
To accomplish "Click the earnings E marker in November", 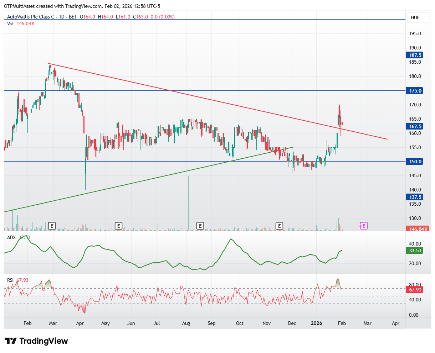I will pyautogui.click(x=280, y=226).
